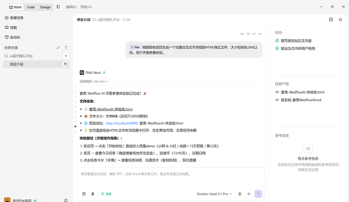
Task: Toggle the 输出为文件供用户使用 todo check
Action: point(277,48)
